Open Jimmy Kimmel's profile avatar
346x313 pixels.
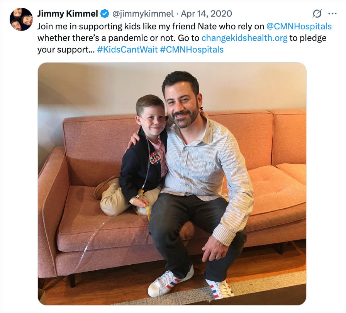point(21,19)
